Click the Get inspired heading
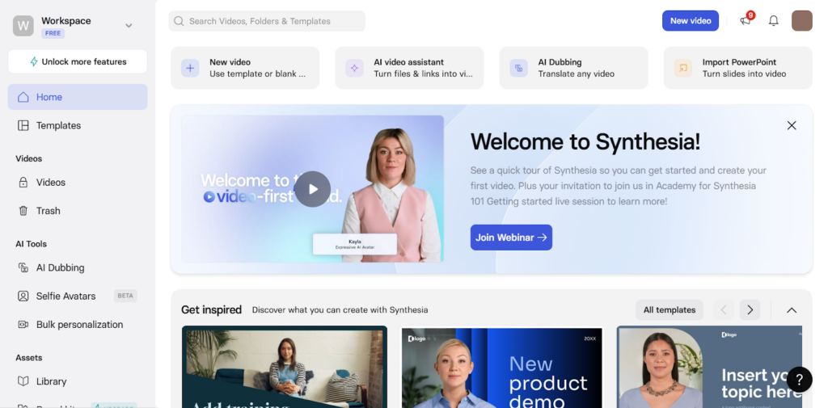Image resolution: width=828 pixels, height=408 pixels. [211, 309]
